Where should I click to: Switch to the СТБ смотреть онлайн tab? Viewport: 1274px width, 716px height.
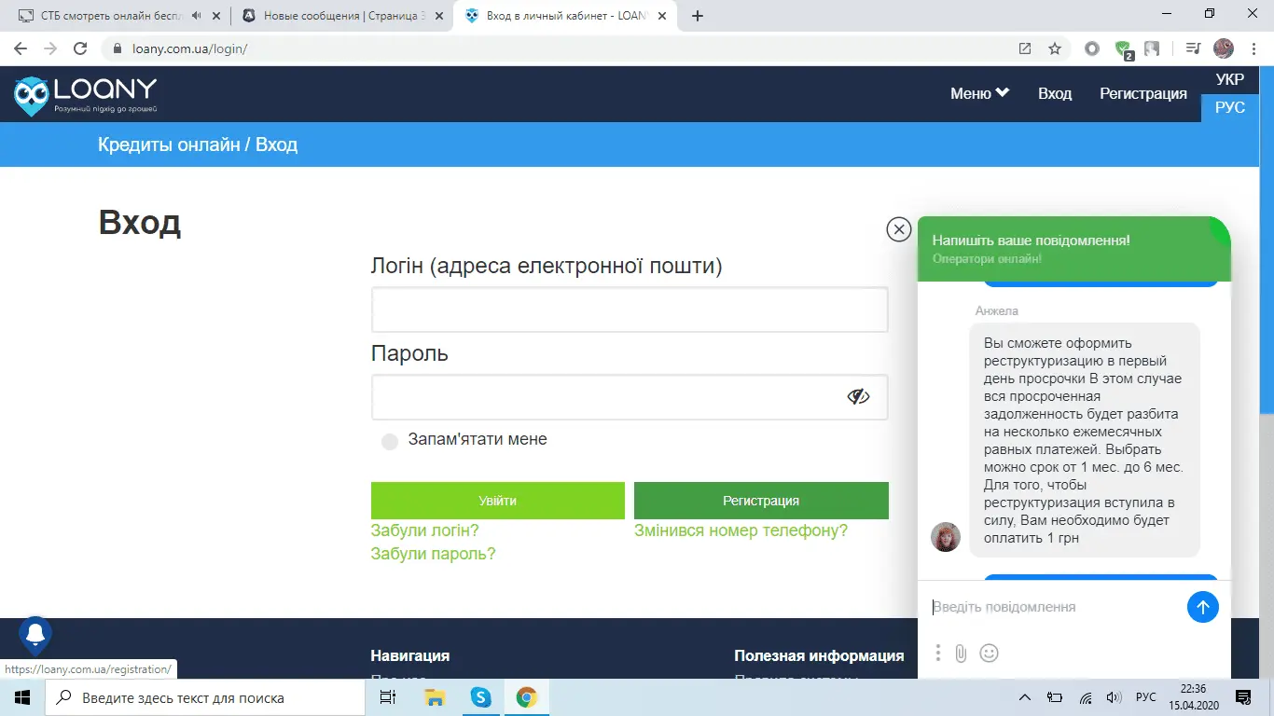point(112,15)
